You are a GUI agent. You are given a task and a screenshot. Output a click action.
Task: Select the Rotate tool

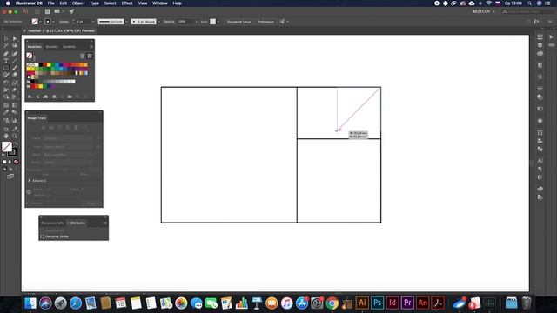tap(6, 82)
